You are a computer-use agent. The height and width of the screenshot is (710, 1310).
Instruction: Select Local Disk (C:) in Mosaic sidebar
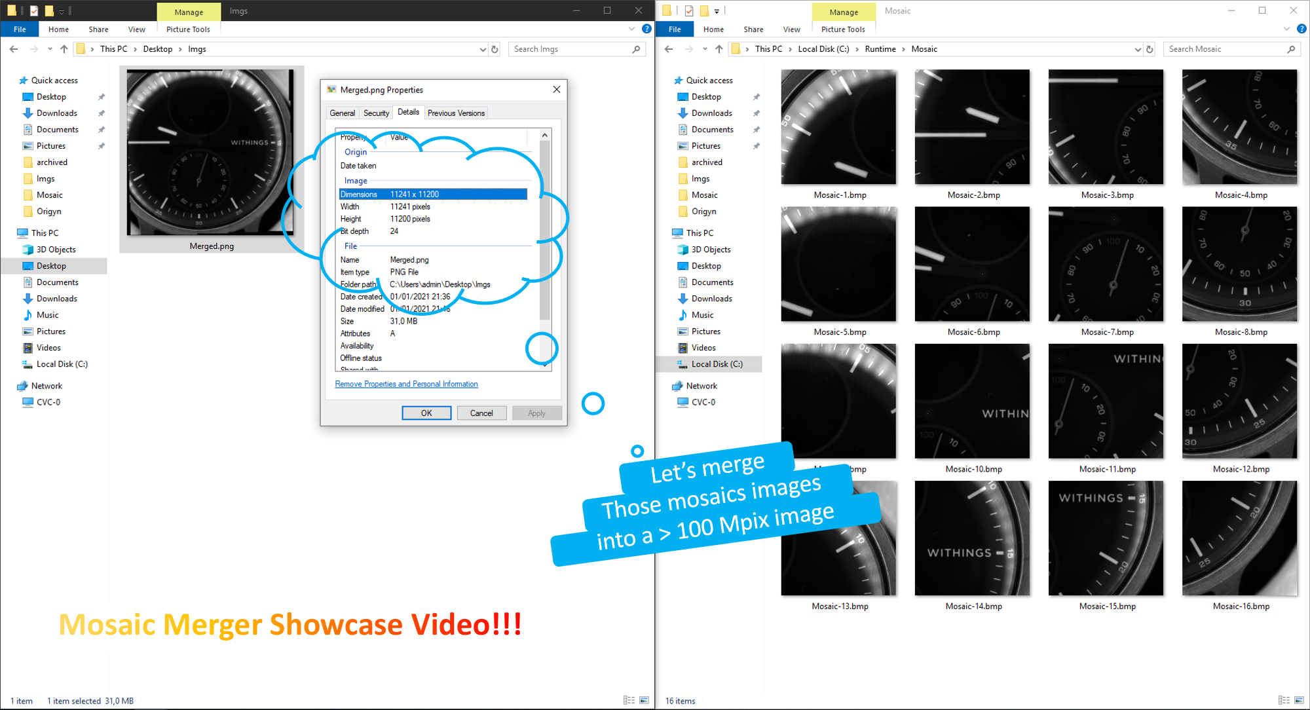[x=717, y=364]
